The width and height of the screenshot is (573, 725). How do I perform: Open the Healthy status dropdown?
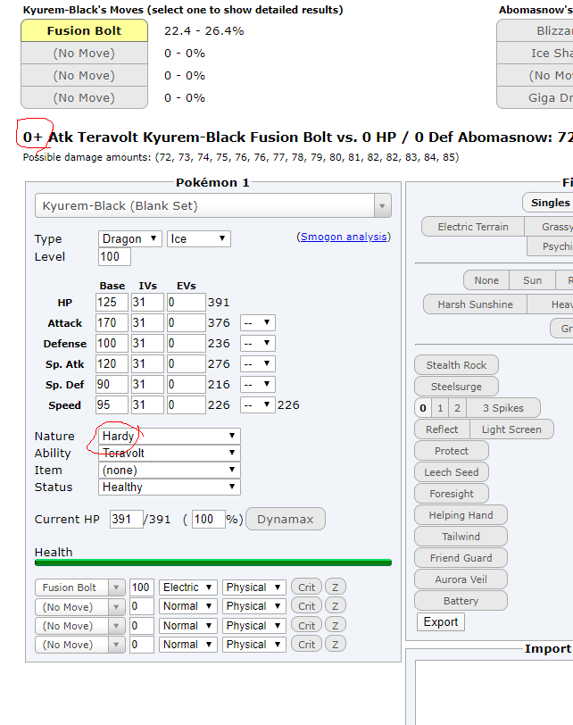click(169, 487)
